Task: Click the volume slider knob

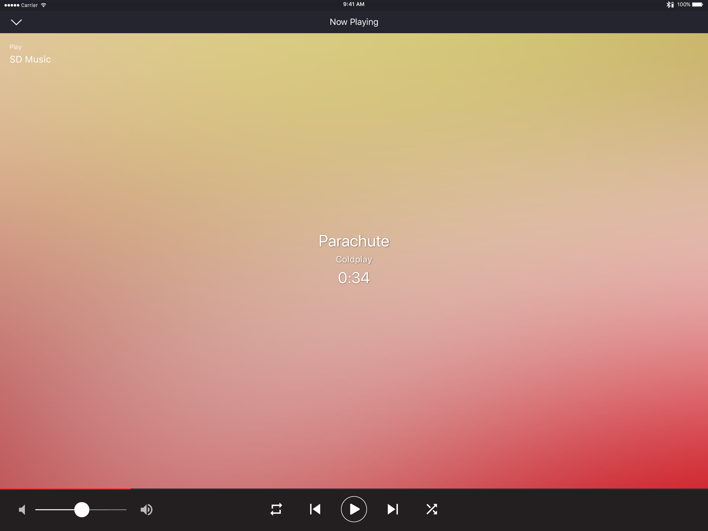Action: [82, 509]
